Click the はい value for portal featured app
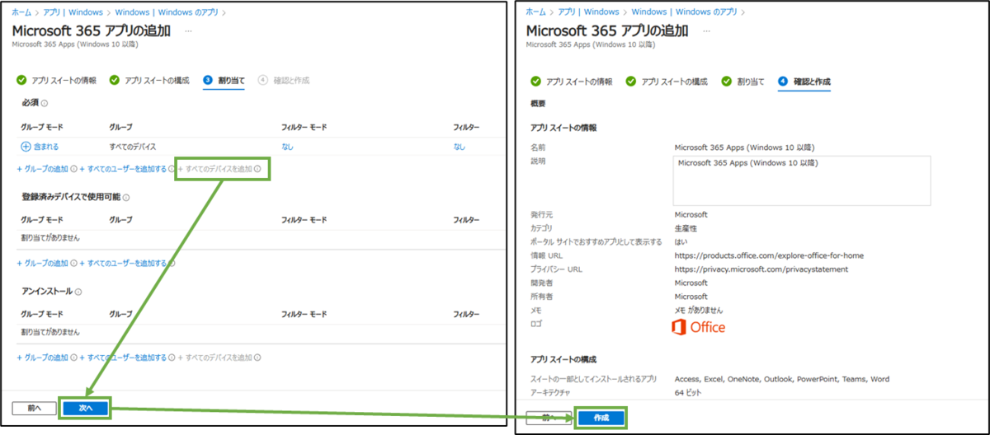Image resolution: width=990 pixels, height=435 pixels. click(681, 241)
